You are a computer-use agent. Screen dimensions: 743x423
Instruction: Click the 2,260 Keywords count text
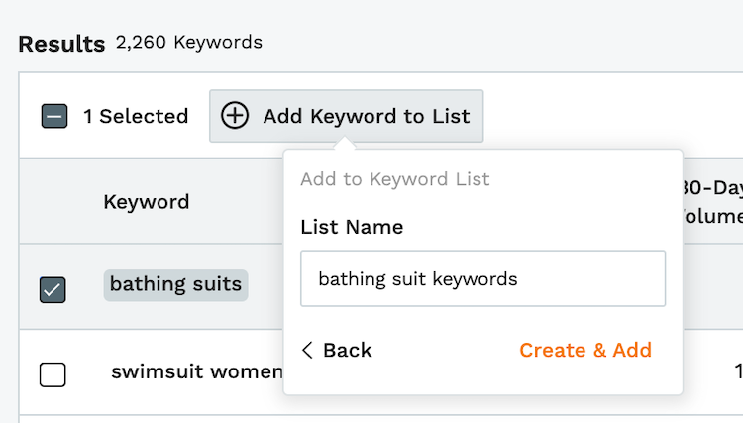coord(188,43)
